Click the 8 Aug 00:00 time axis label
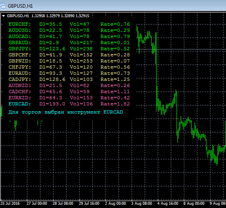 coord(194,204)
